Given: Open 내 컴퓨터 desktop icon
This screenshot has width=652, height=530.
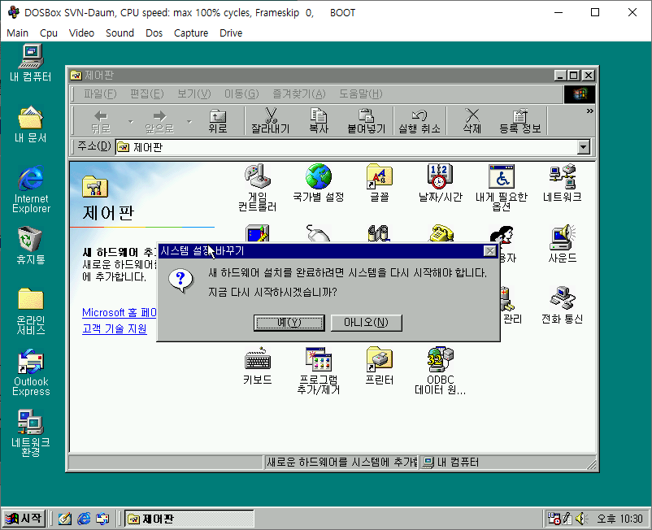Looking at the screenshot, I should click(x=31, y=63).
